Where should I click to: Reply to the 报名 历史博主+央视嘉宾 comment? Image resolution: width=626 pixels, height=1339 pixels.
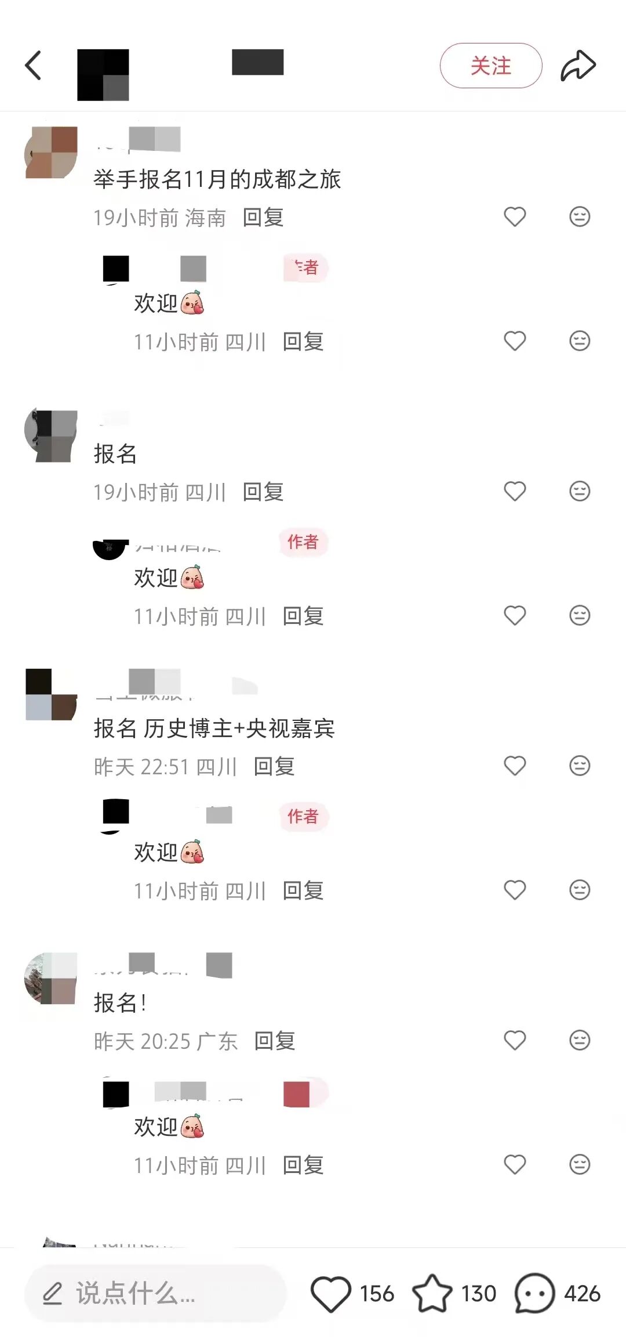[275, 767]
